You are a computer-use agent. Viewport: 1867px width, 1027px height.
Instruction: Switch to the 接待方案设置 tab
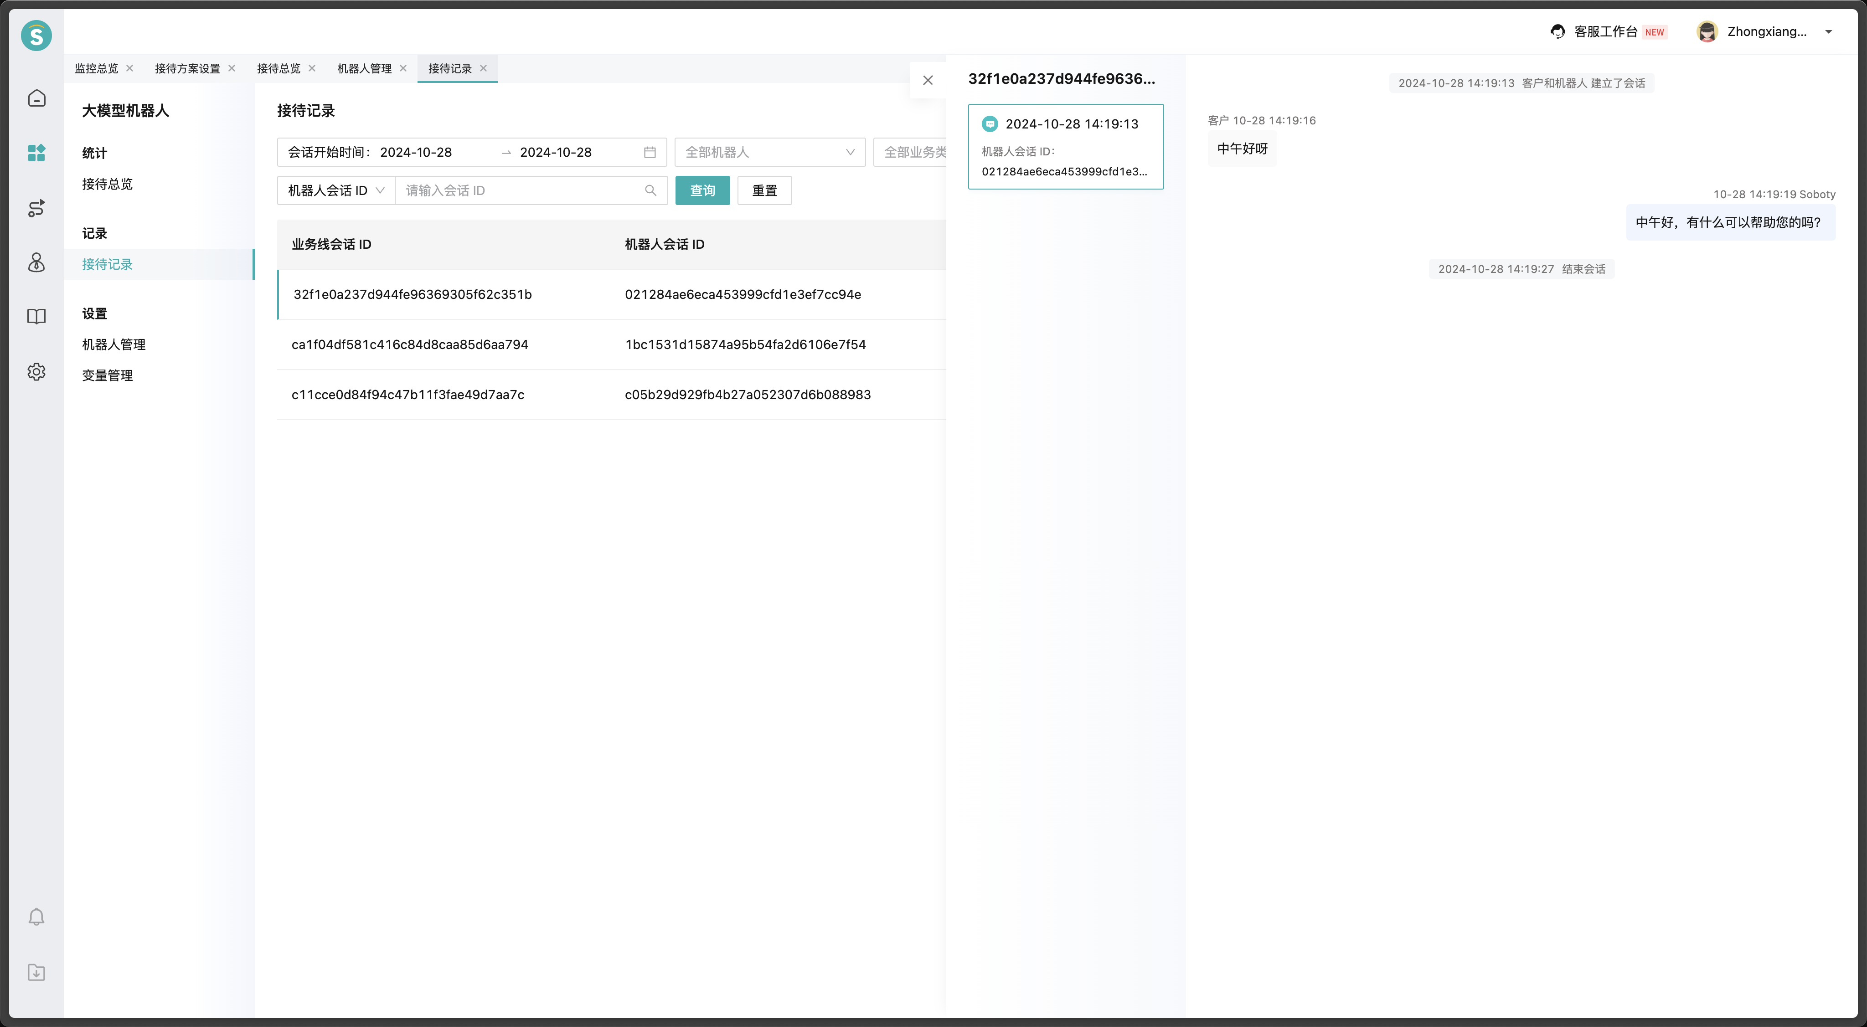[187, 68]
